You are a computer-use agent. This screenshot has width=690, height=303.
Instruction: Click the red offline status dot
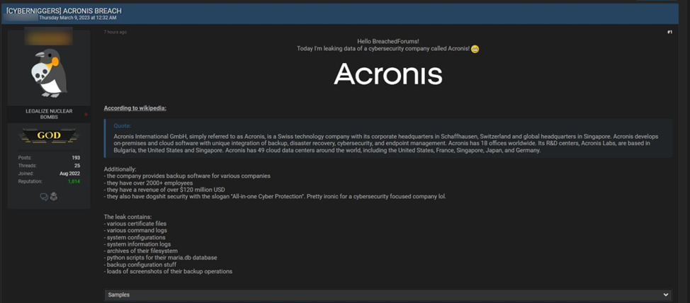click(x=86, y=115)
